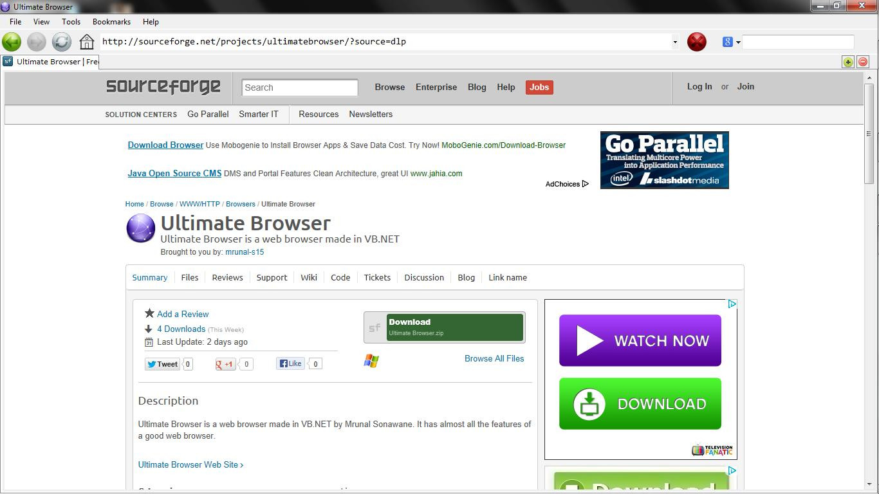The width and height of the screenshot is (879, 494).
Task: Open the Newsletters link
Action: pos(371,114)
